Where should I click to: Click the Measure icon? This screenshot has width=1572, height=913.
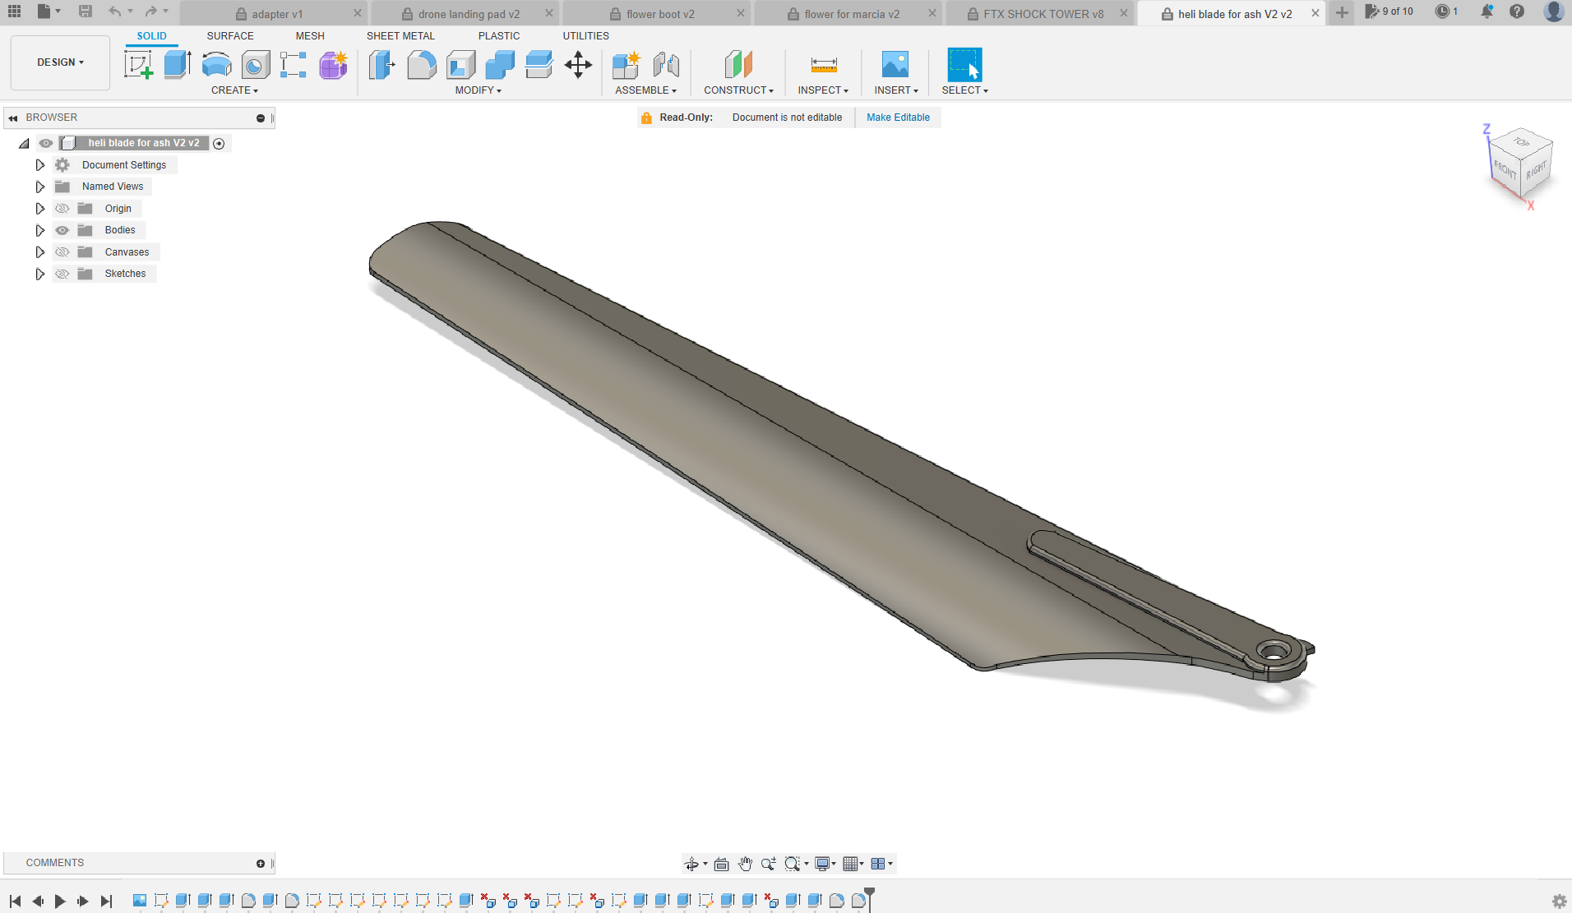(823, 64)
